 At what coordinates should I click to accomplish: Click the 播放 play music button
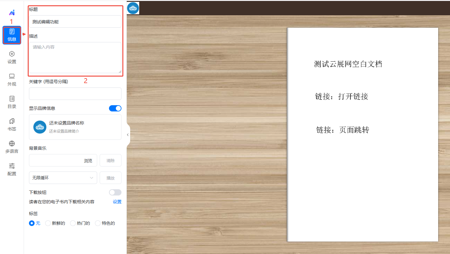111,178
